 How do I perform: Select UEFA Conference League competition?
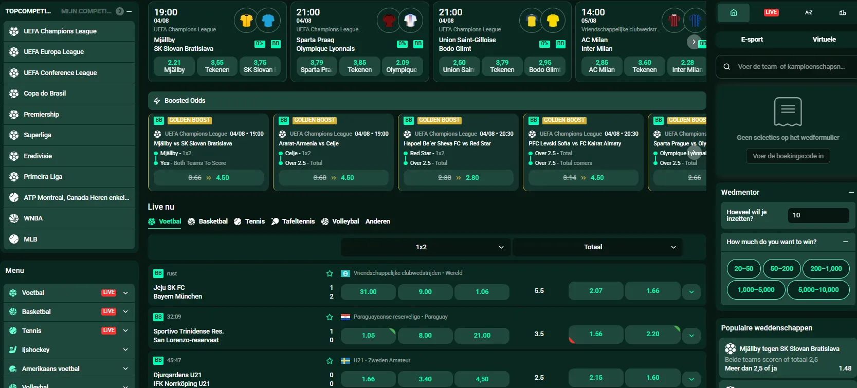(69, 73)
